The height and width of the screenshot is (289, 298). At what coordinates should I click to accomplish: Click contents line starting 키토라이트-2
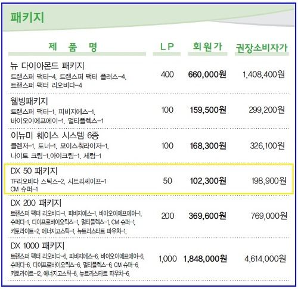[69, 231]
